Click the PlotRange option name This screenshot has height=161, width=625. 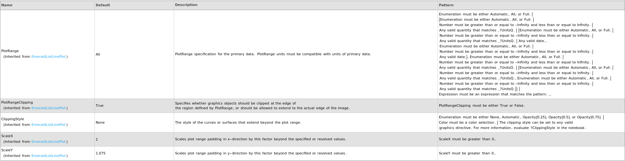pos(10,51)
